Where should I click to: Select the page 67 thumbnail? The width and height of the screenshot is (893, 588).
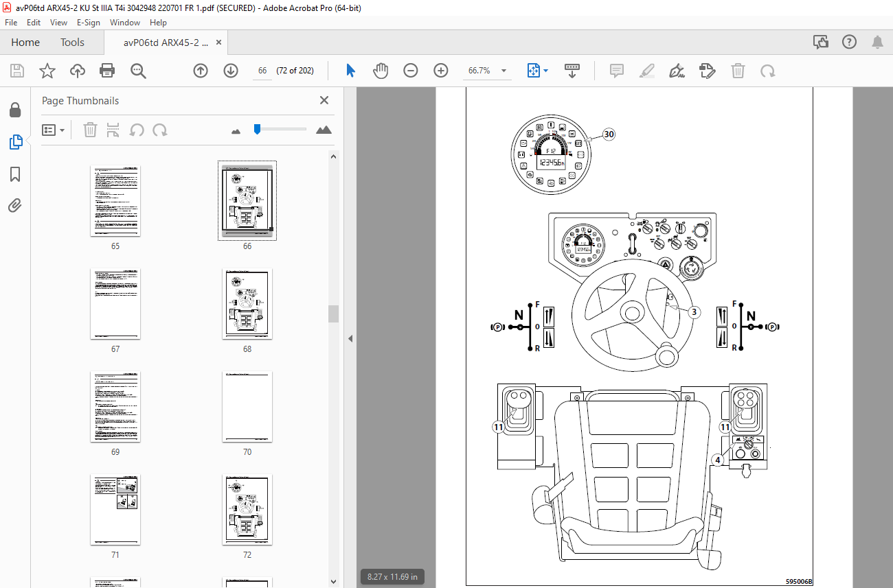115,303
